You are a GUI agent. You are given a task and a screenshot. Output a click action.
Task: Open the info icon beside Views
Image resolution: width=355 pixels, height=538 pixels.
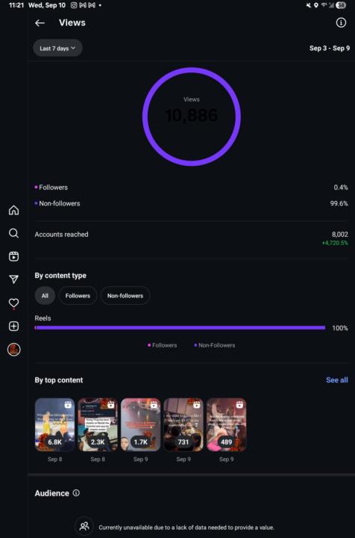341,22
